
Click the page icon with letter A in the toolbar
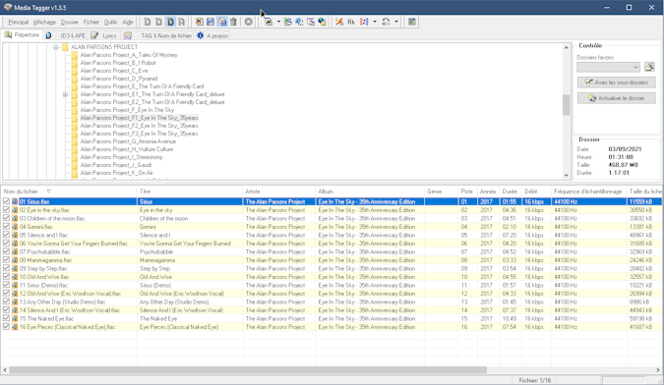tap(181, 22)
